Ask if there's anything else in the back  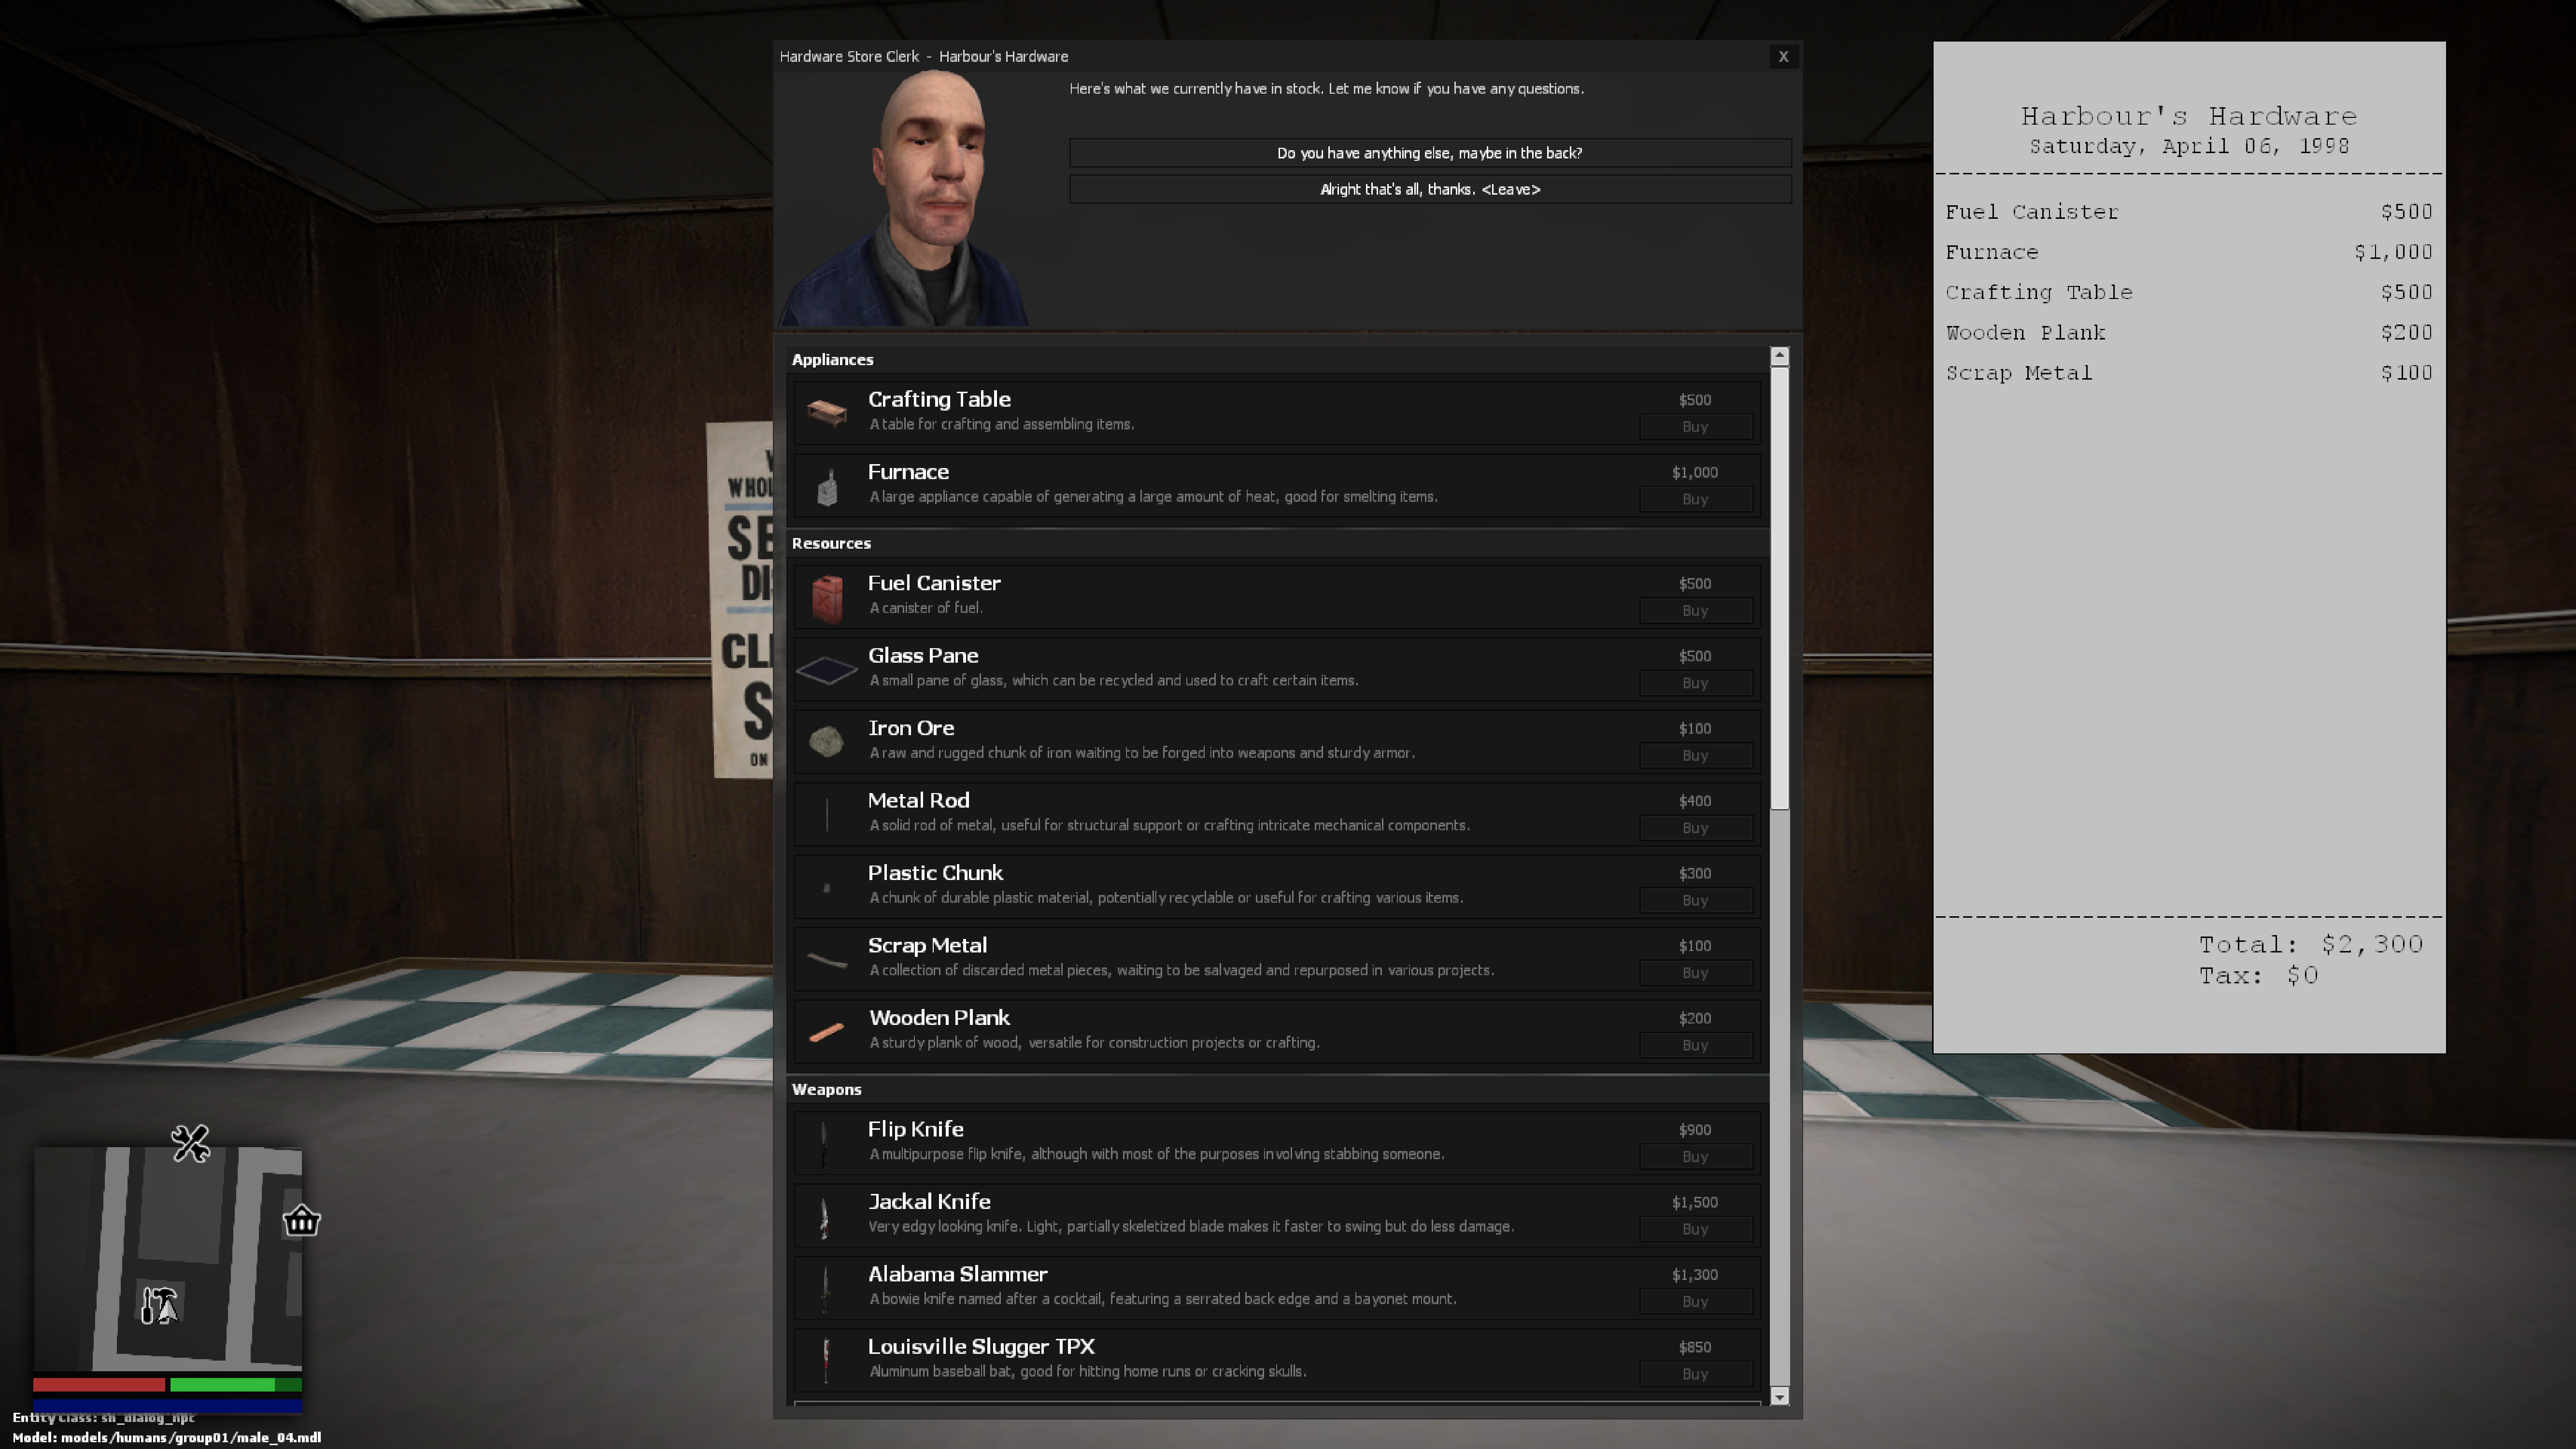pos(1430,153)
